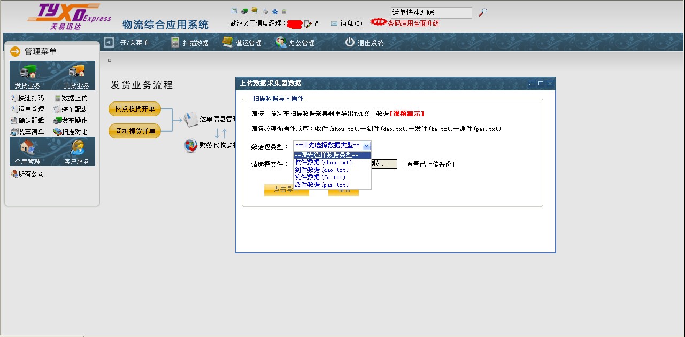Click the printer icon in top toolbar
685x337 pixels.
(x=265, y=11)
